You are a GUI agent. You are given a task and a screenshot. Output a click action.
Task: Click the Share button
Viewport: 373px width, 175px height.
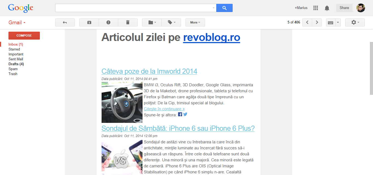click(344, 8)
